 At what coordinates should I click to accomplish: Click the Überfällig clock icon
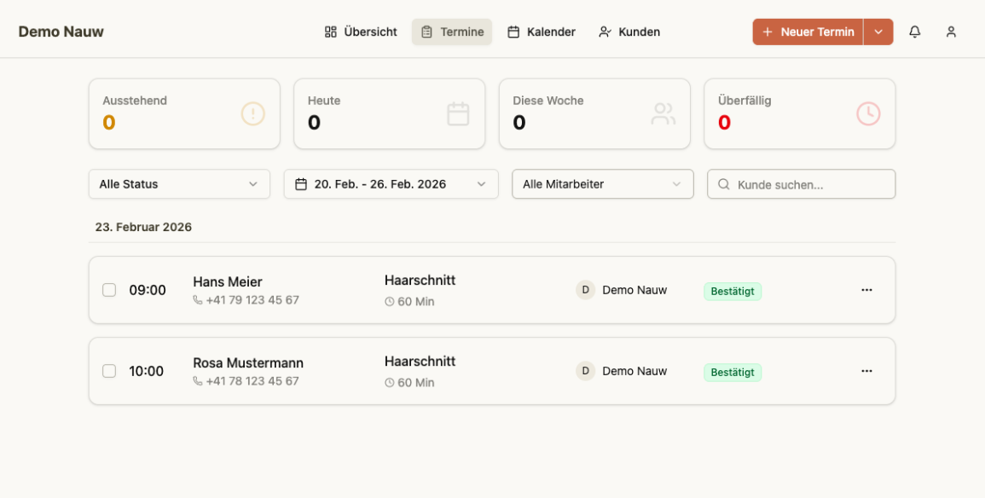tap(868, 113)
